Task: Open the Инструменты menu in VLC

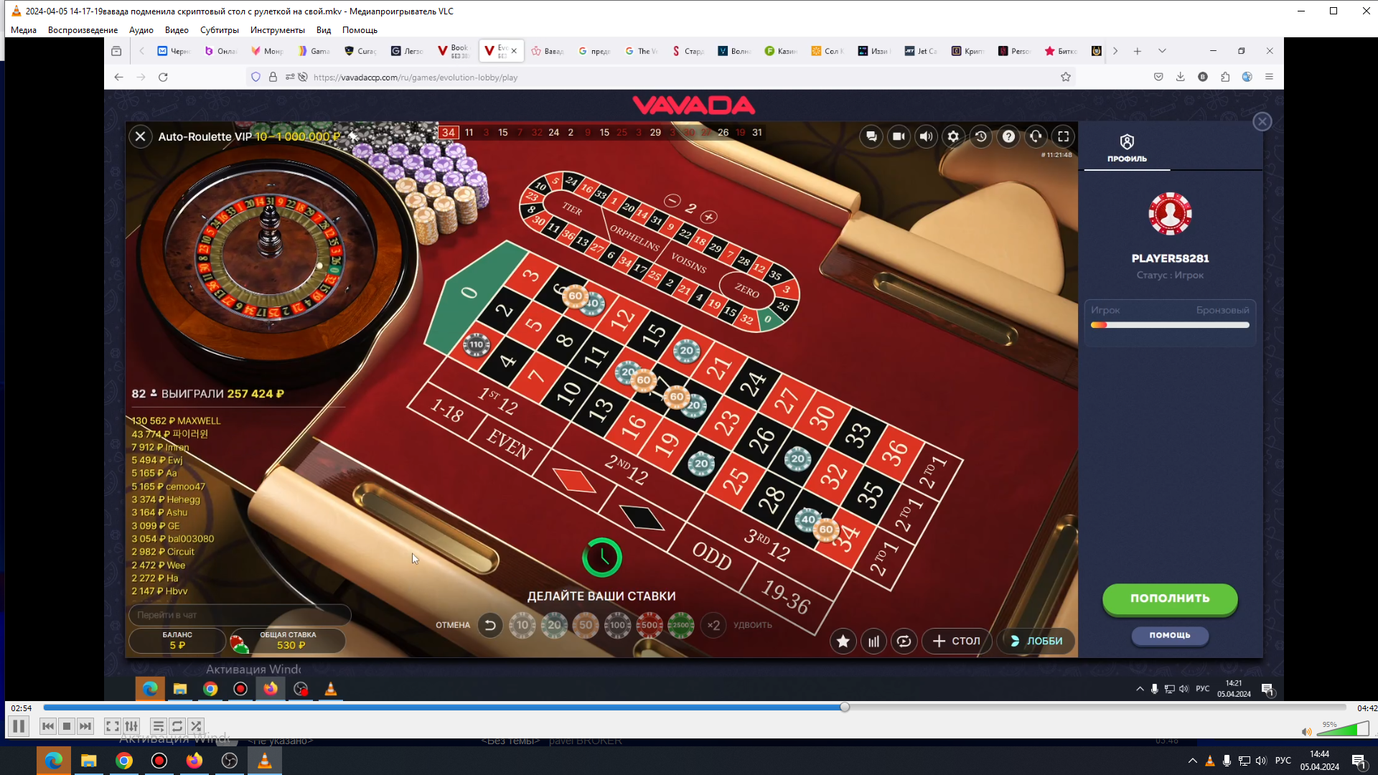Action: click(278, 30)
